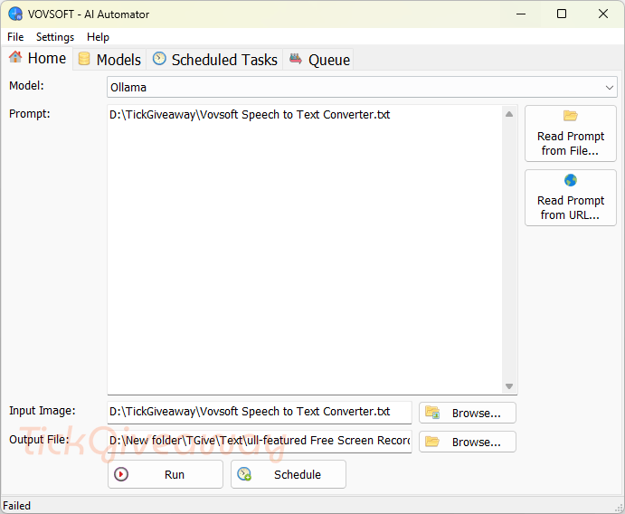Run the prompt
The height and width of the screenshot is (514, 625).
(166, 474)
